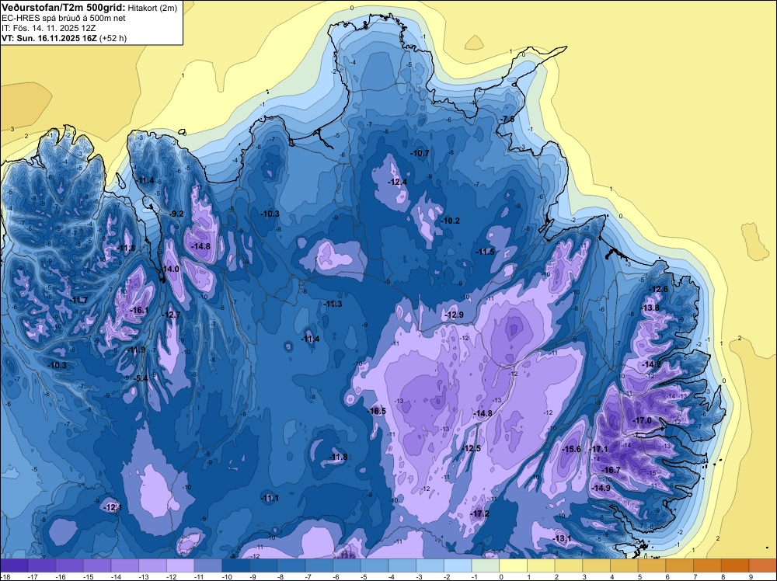Pick the legend swatch between -2 and -1
Viewport: 777px width, 581px height.
(x=458, y=565)
